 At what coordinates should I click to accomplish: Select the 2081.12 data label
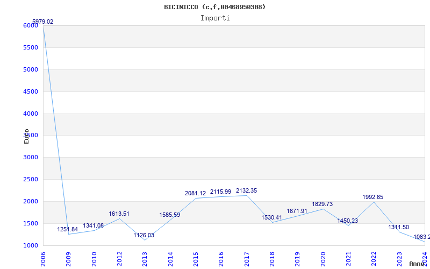tap(195, 193)
